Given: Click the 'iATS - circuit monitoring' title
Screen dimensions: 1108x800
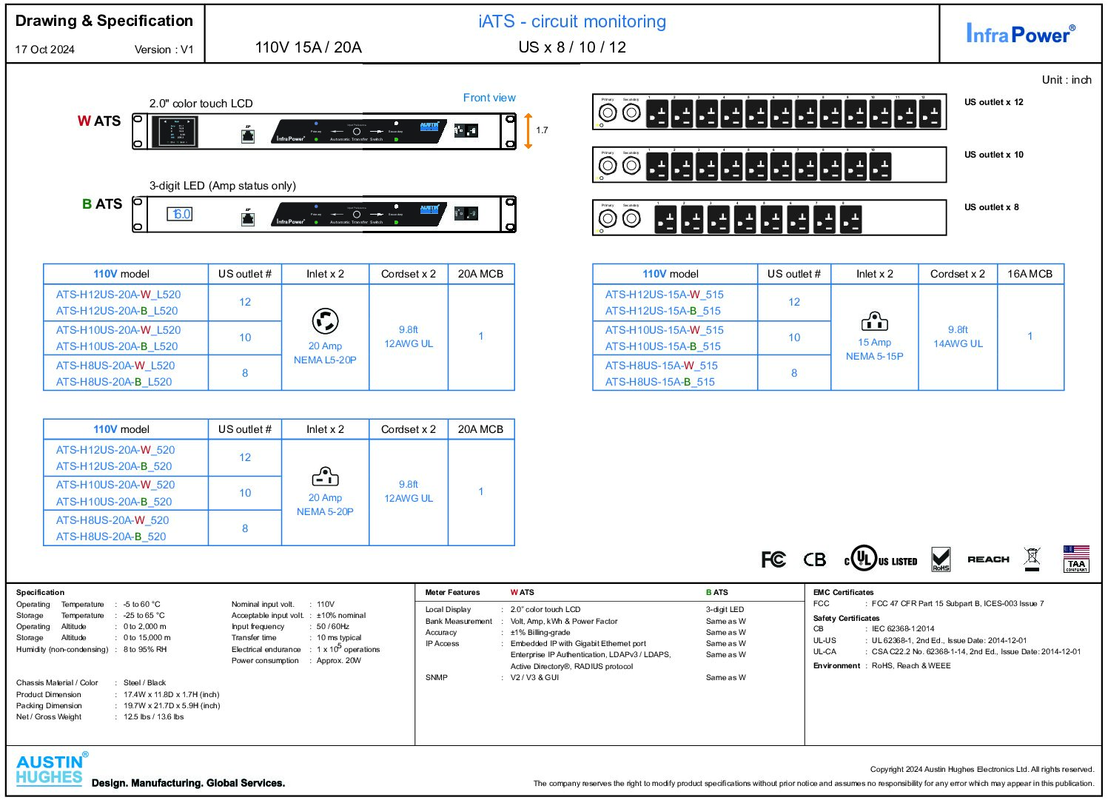Looking at the screenshot, I should click(572, 21).
